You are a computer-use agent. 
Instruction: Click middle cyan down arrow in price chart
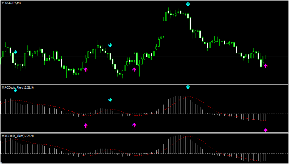click(110, 45)
